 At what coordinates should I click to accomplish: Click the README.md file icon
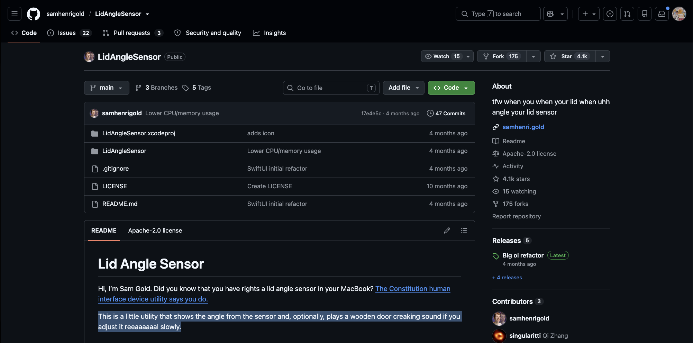[95, 204]
